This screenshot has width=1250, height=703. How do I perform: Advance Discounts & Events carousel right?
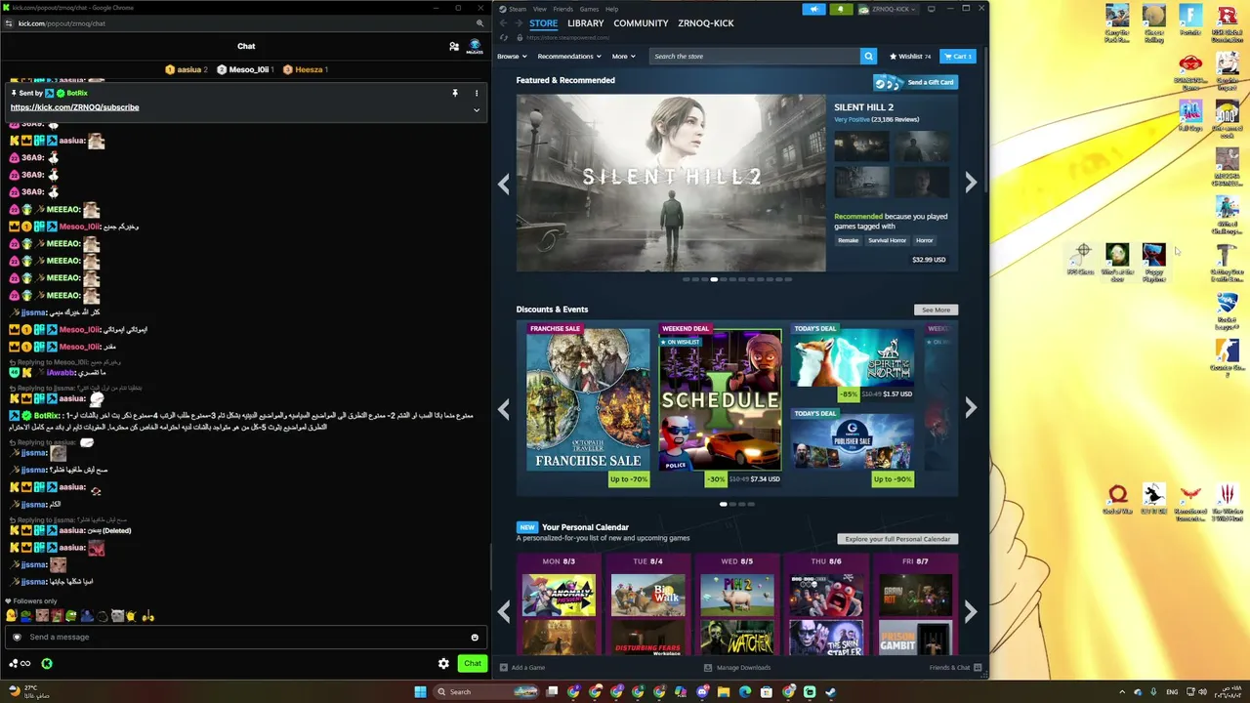tap(971, 408)
